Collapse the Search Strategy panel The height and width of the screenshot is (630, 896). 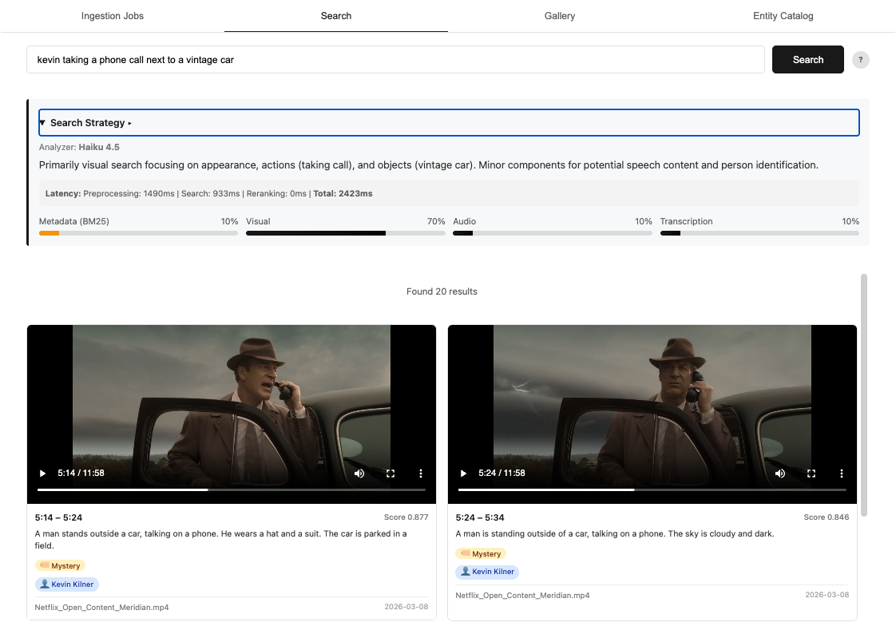[42, 122]
